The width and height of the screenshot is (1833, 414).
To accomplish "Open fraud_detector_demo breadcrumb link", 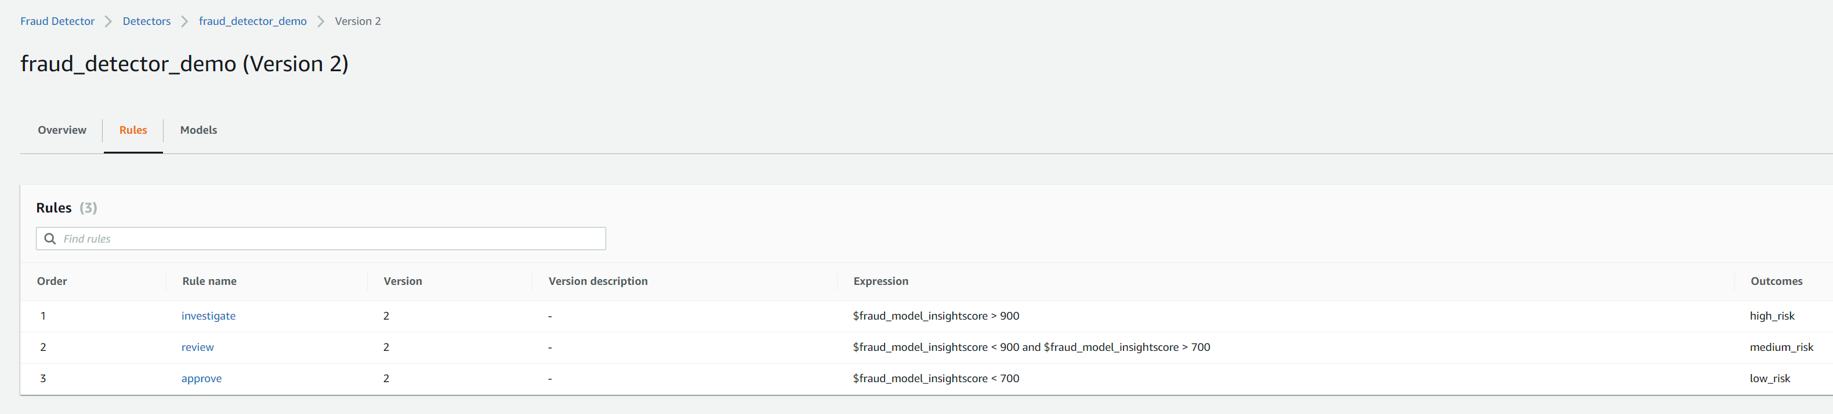I will pos(252,21).
